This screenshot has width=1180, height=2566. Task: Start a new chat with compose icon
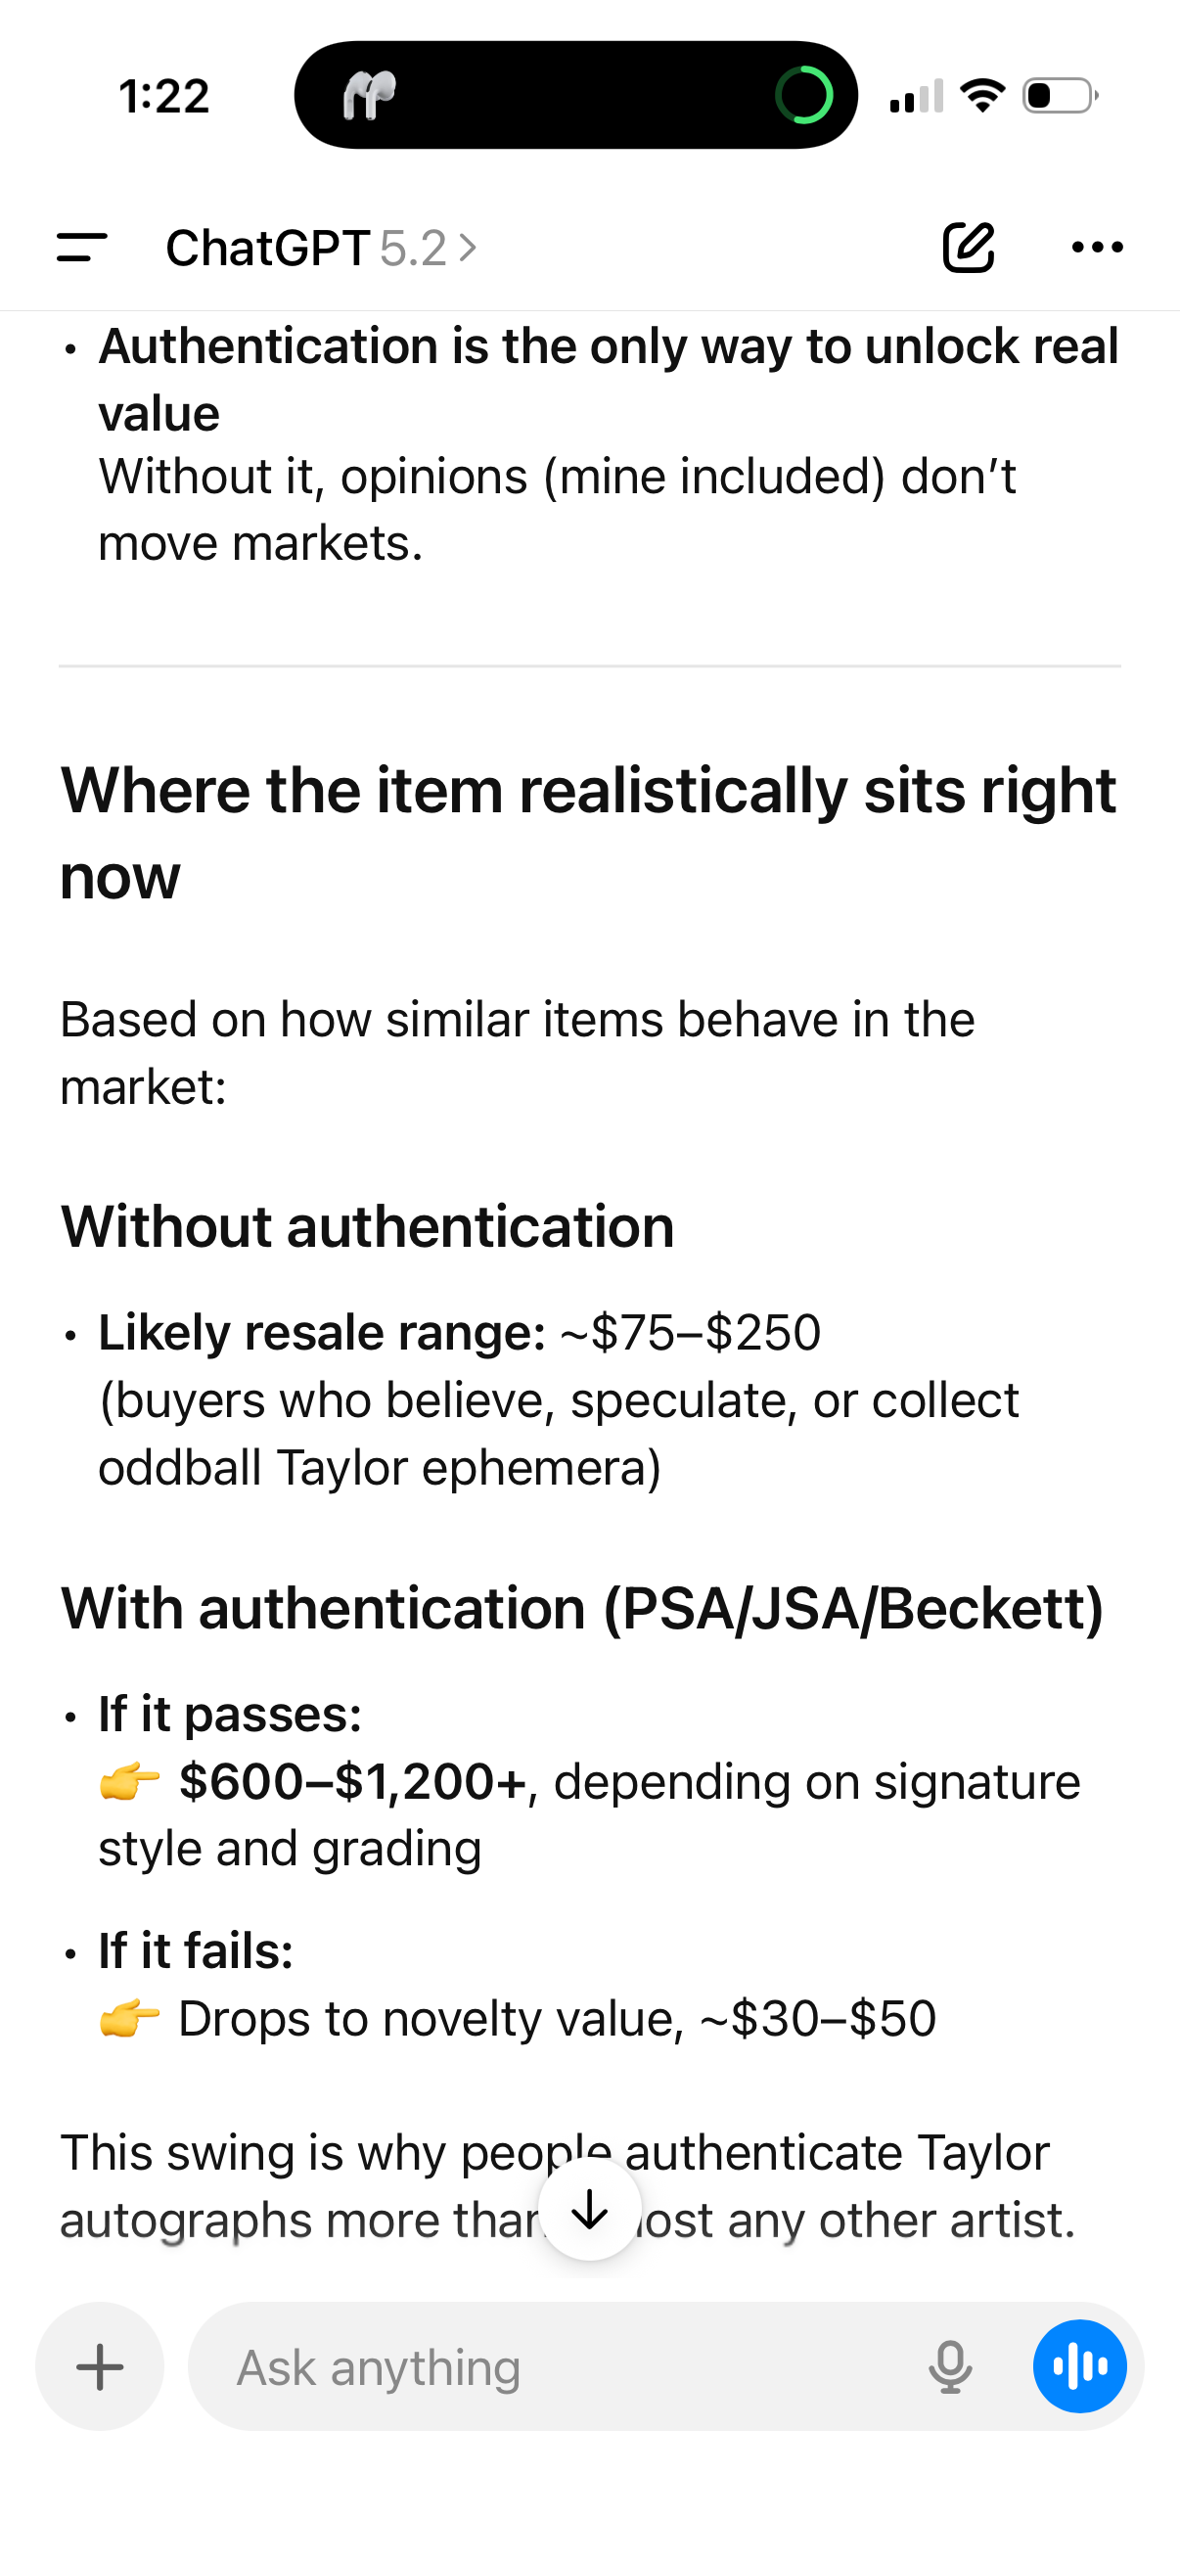coord(969,247)
